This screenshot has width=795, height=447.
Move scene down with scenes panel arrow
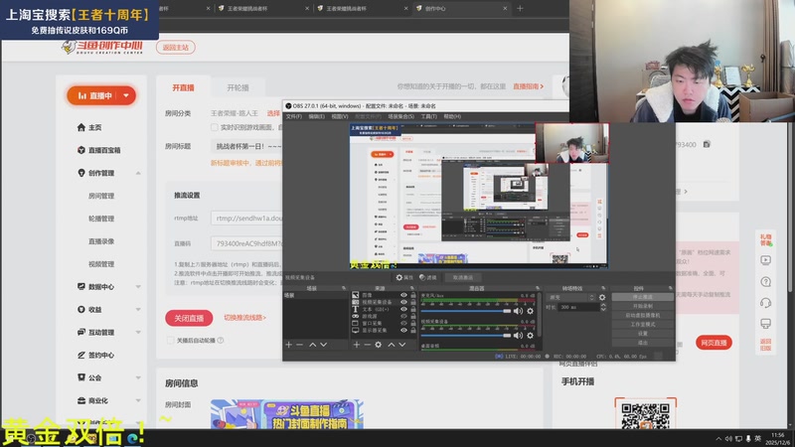click(x=324, y=345)
